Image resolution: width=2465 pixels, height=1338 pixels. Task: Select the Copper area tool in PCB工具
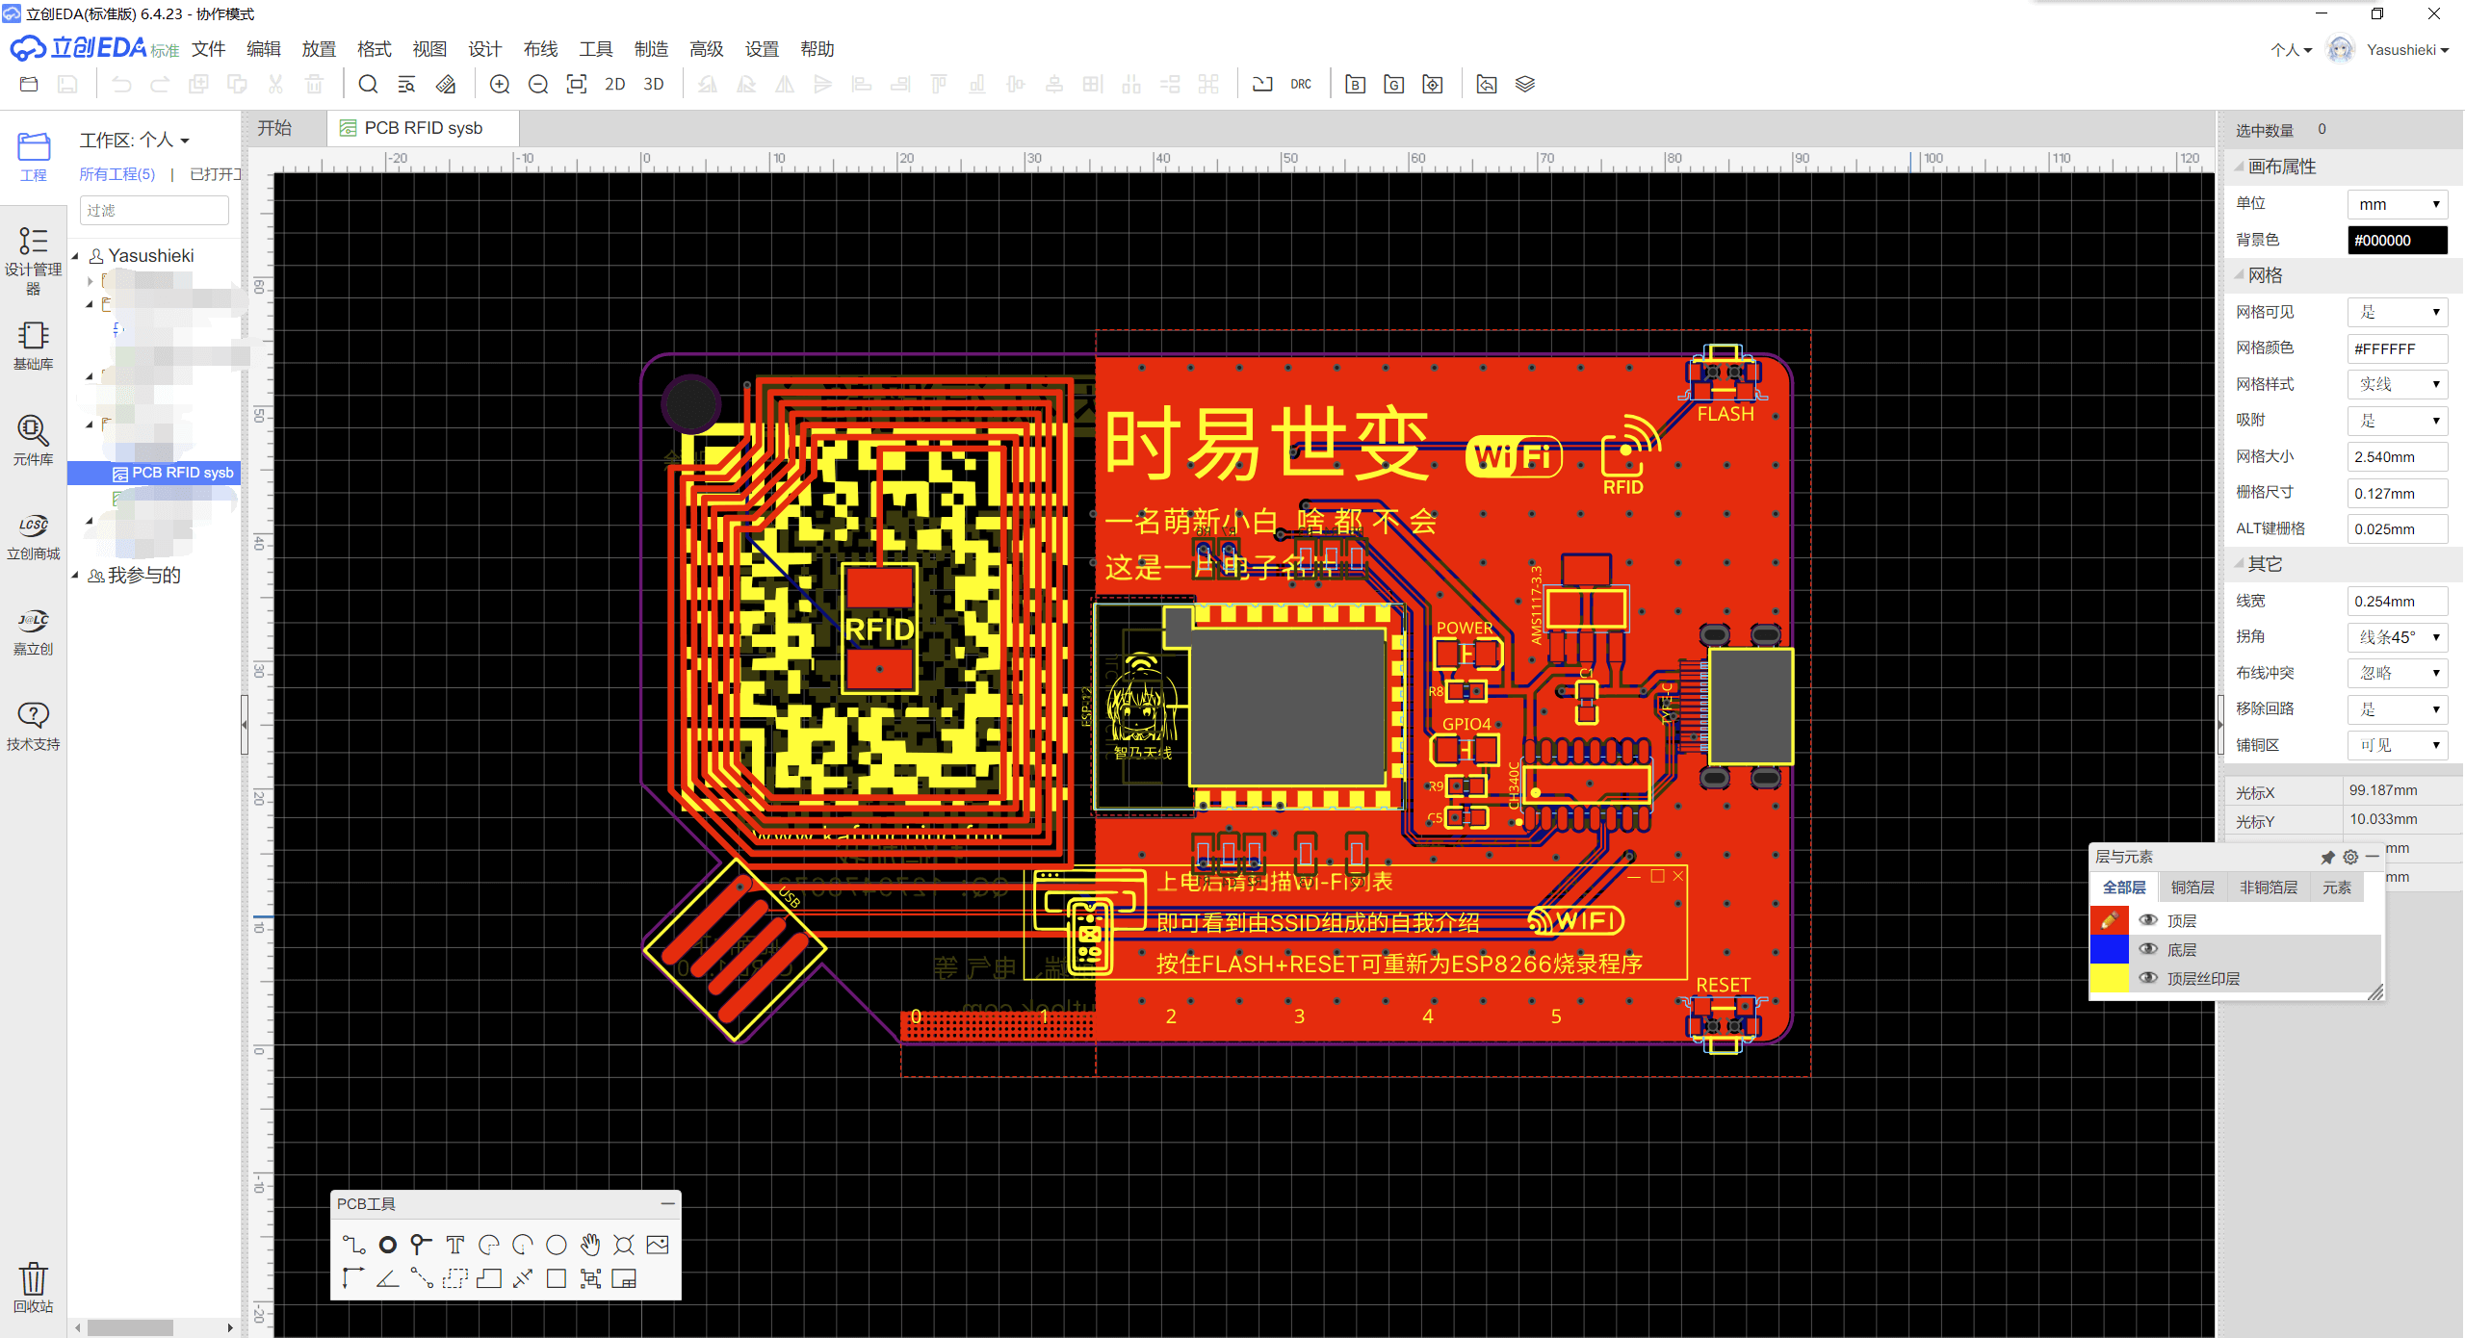454,1278
